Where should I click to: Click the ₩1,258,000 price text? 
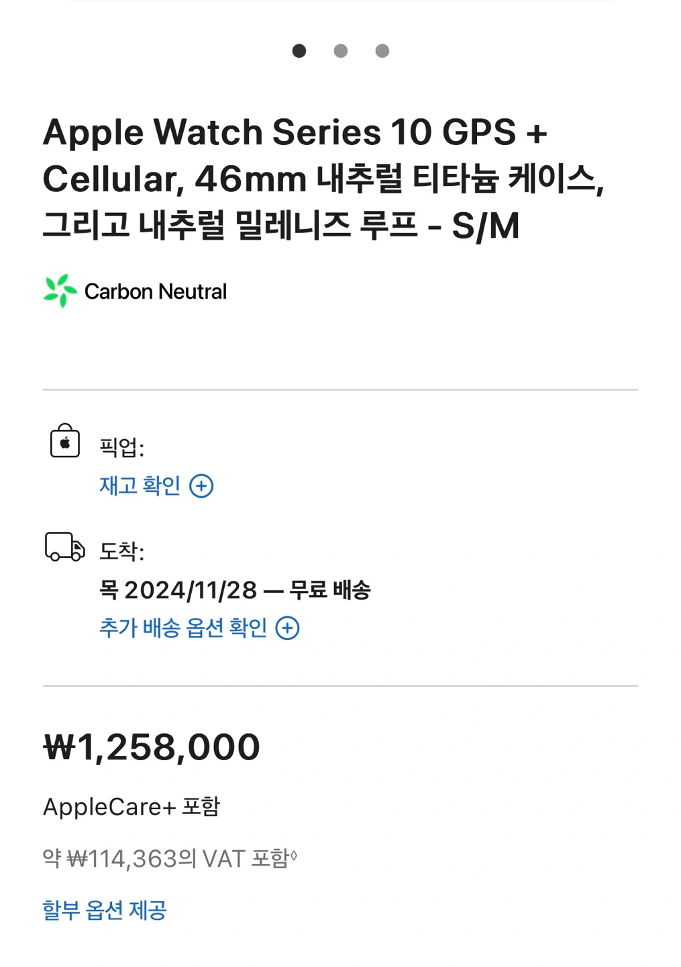[152, 747]
